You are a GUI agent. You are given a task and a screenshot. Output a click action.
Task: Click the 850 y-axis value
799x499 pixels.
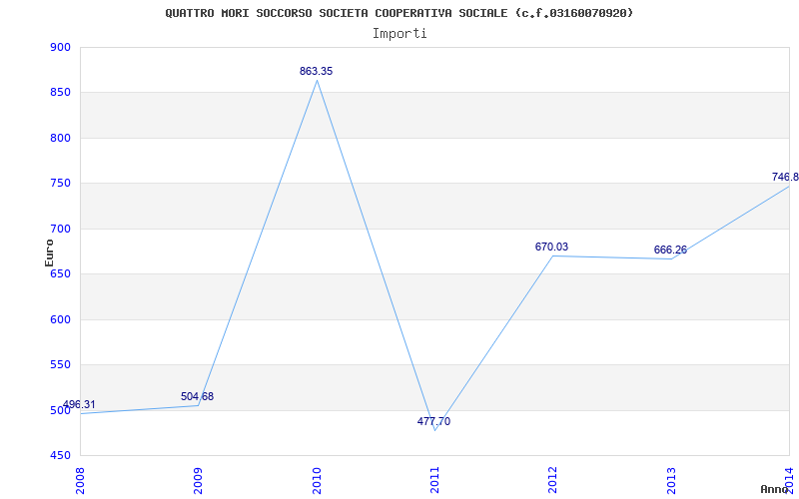click(x=60, y=93)
